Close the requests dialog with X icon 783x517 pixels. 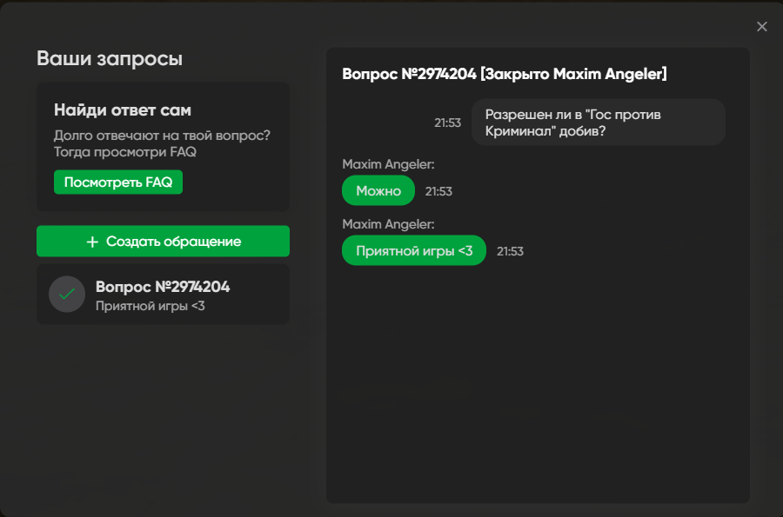pyautogui.click(x=761, y=26)
